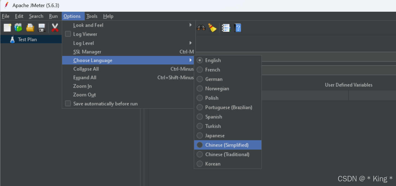Select German language option
The height and width of the screenshot is (186, 396).
228,79
